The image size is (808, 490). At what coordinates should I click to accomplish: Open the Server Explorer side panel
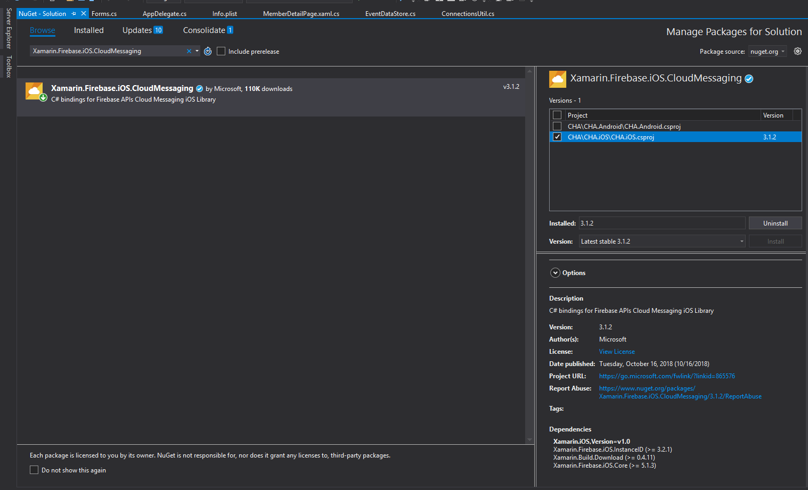9,28
